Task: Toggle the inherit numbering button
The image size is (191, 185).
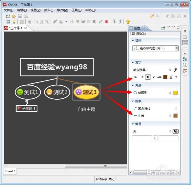Action: coord(175,132)
